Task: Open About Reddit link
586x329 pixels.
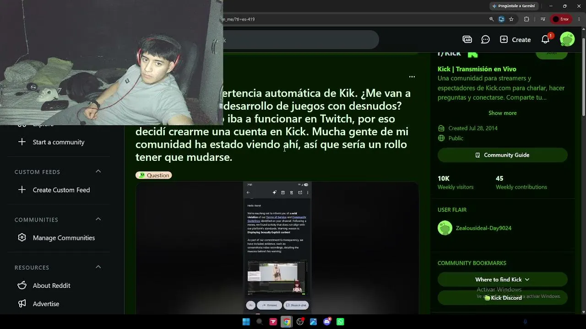Action: point(52,286)
